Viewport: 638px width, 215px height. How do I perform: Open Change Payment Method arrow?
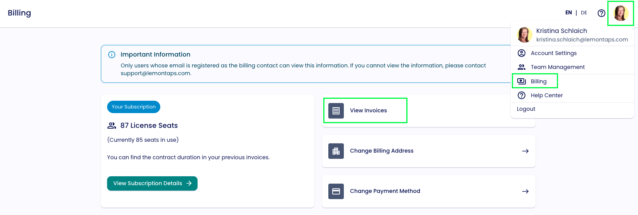click(x=525, y=191)
